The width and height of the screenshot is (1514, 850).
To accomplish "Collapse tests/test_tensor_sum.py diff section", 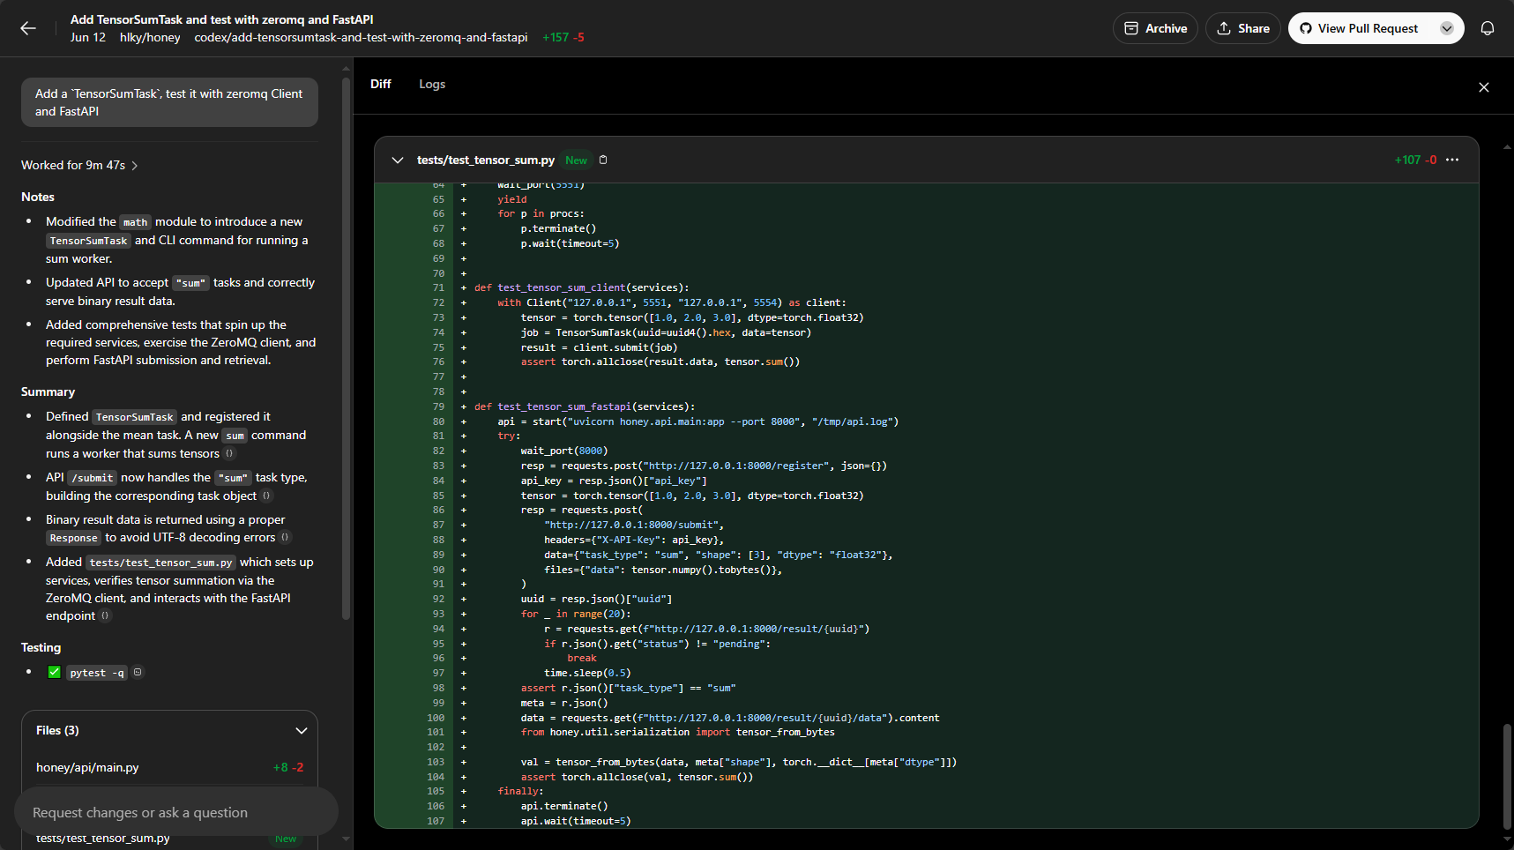I will (398, 160).
